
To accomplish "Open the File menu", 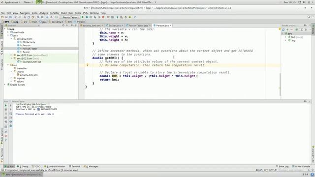I will click(3, 13).
